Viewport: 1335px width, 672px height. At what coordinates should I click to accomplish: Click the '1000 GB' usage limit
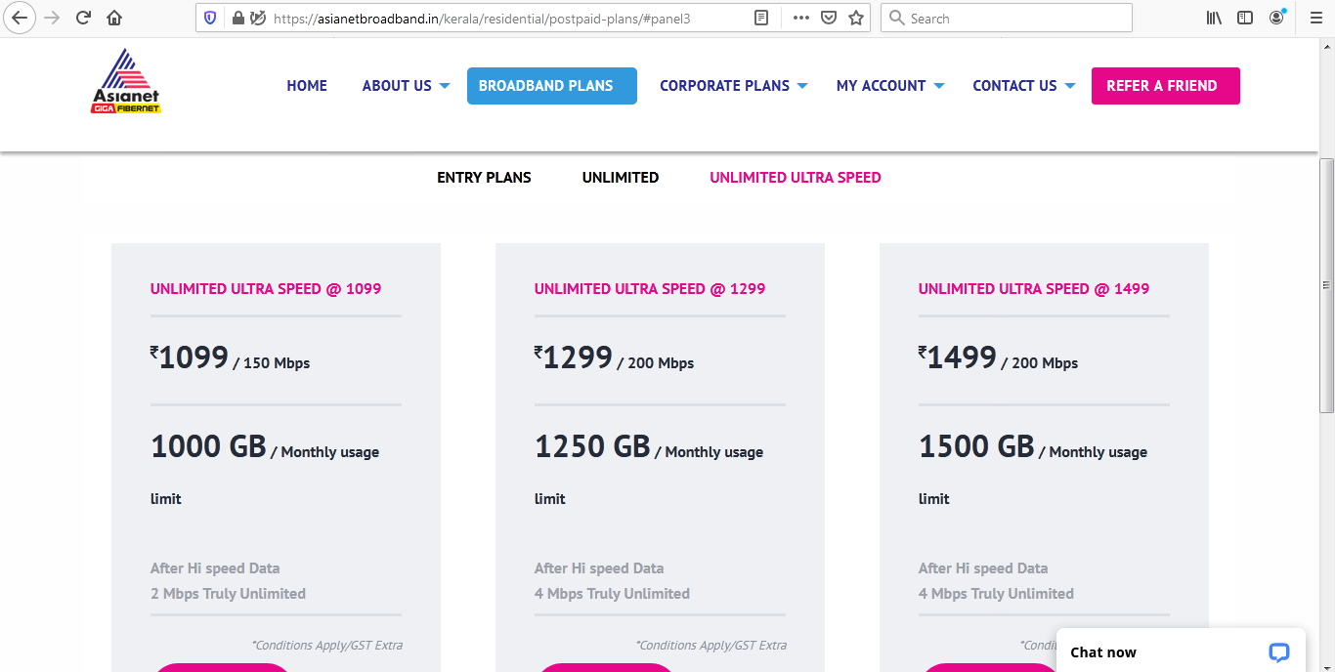click(x=208, y=446)
